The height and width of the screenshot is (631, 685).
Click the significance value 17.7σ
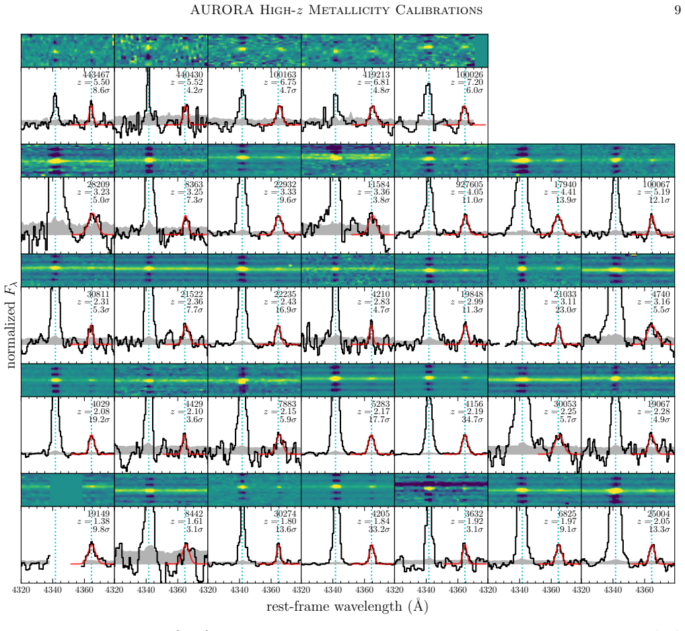pyautogui.click(x=379, y=420)
